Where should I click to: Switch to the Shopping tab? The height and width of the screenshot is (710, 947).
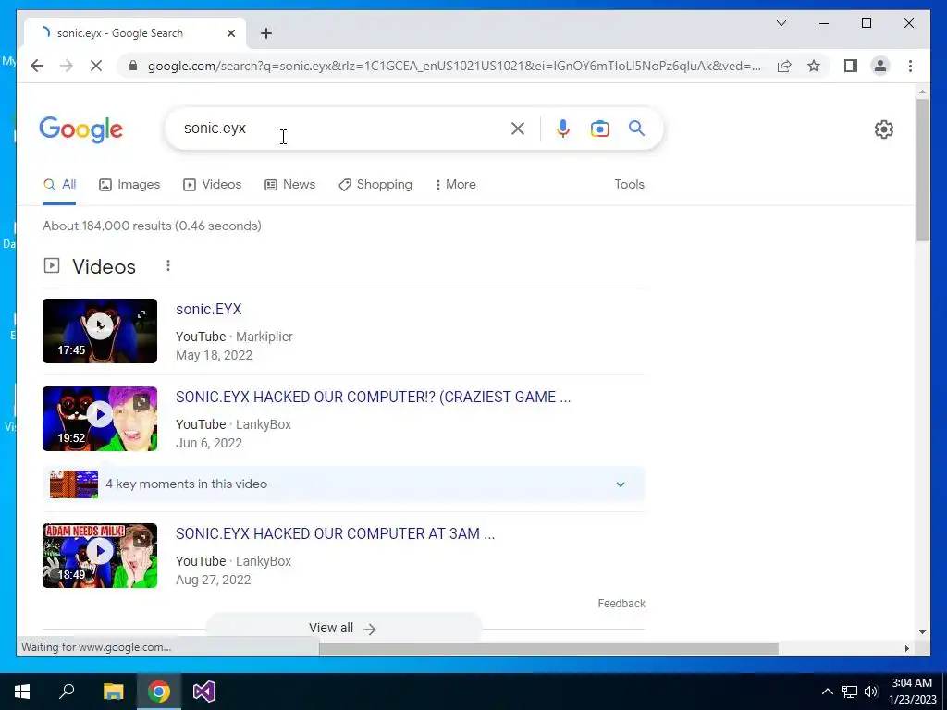point(375,185)
